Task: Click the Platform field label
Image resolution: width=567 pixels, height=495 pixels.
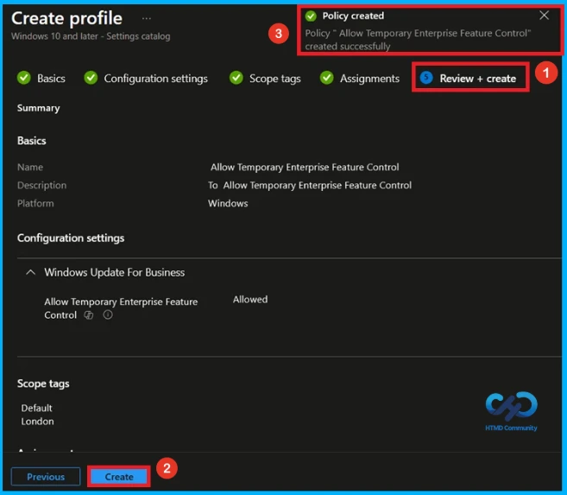Action: pos(35,203)
